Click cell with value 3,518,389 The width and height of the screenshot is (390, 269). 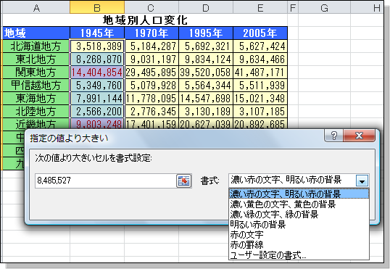tap(97, 46)
